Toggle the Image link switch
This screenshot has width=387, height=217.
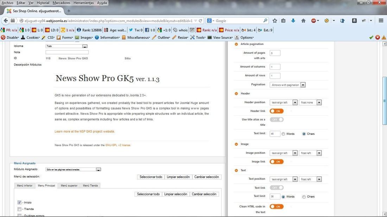point(277,162)
